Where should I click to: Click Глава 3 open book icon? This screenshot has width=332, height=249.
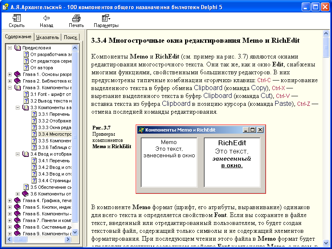point(17,88)
